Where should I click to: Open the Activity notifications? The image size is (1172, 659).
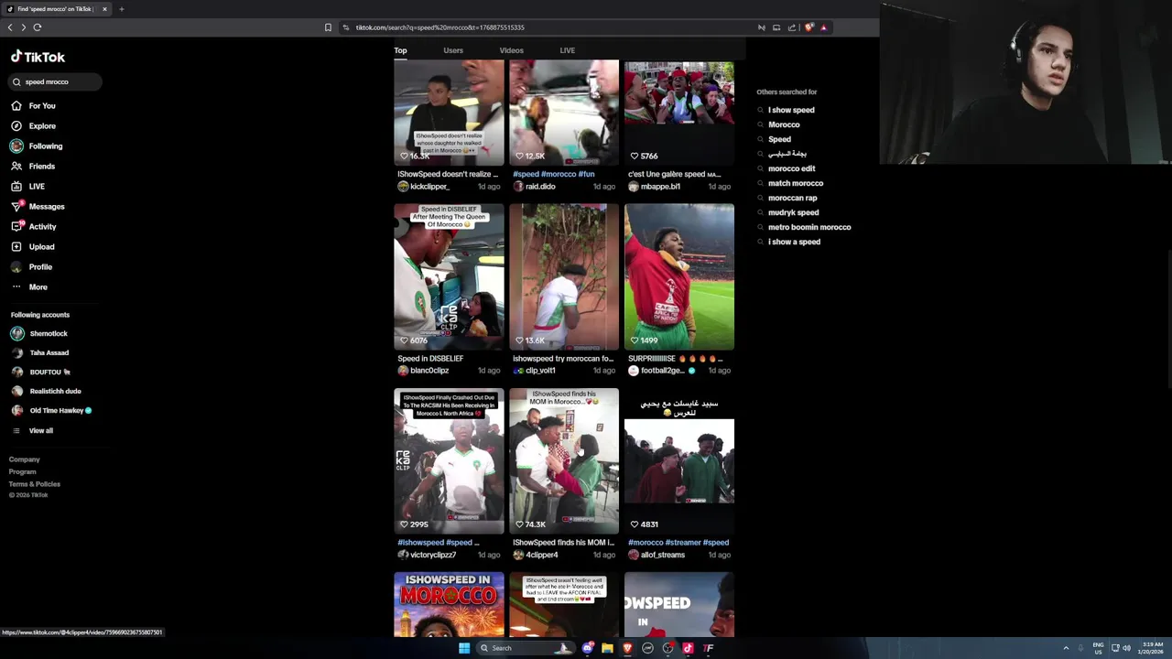tap(34, 227)
